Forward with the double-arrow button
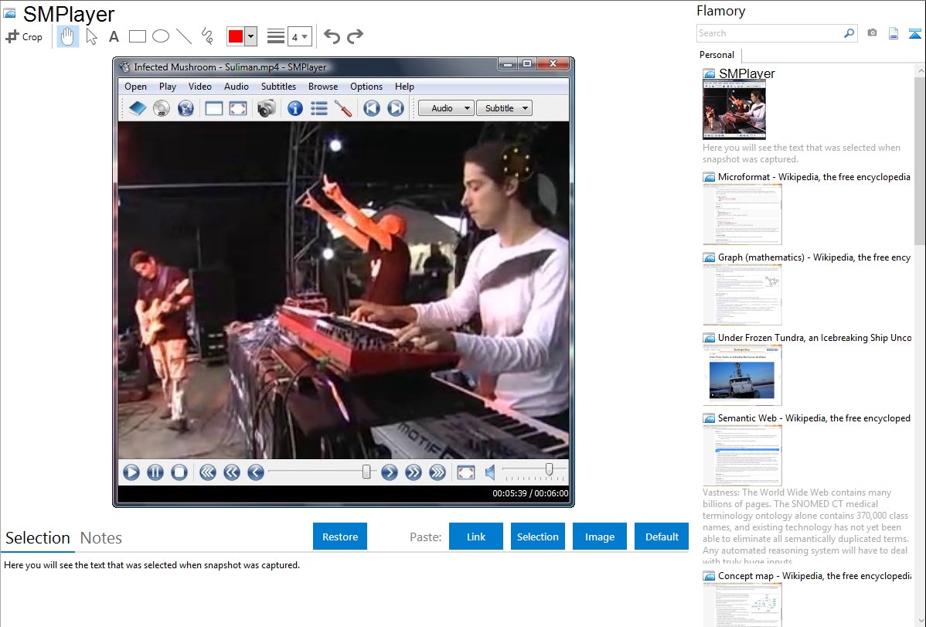The image size is (926, 627). pos(414,472)
